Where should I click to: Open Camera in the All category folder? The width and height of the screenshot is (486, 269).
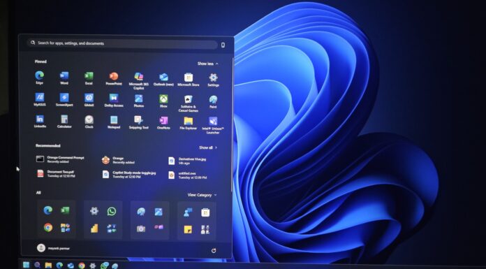141,228
